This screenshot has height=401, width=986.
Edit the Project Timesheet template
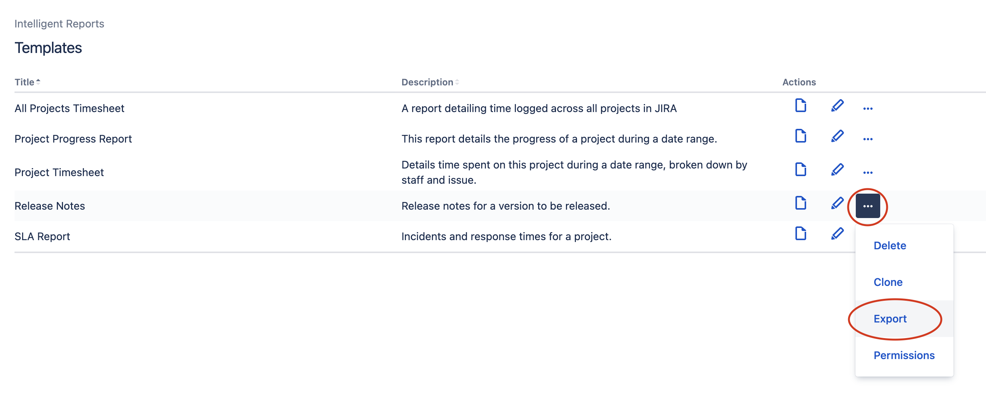[x=837, y=170]
